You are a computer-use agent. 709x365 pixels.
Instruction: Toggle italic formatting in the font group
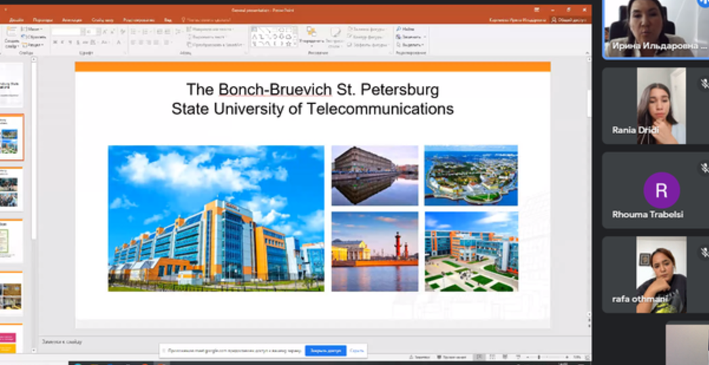tap(62, 43)
